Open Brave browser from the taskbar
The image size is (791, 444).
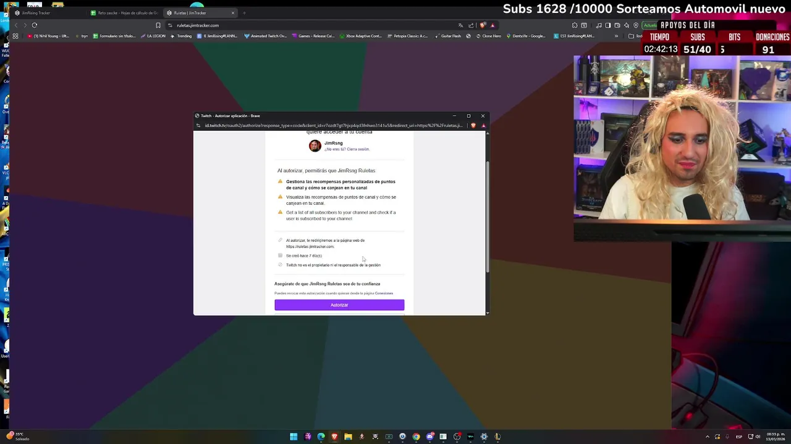click(x=334, y=437)
